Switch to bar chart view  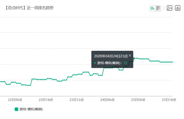pyautogui.click(x=152, y=8)
